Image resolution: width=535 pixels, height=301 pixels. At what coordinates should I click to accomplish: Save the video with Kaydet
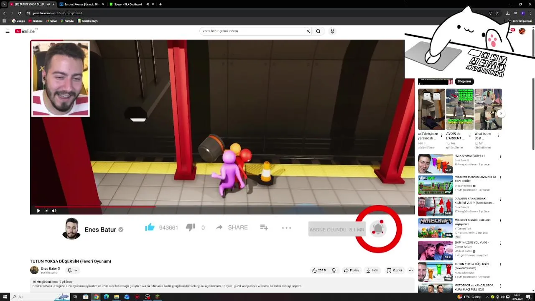click(395, 270)
